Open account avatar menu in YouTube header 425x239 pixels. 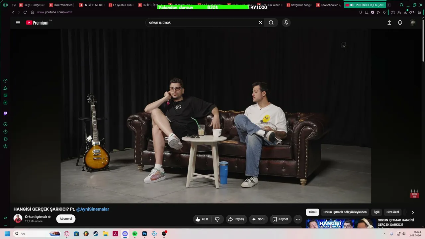click(413, 23)
